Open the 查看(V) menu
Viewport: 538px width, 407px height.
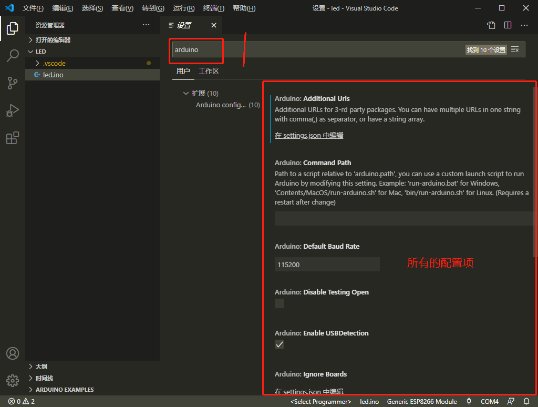[x=122, y=8]
